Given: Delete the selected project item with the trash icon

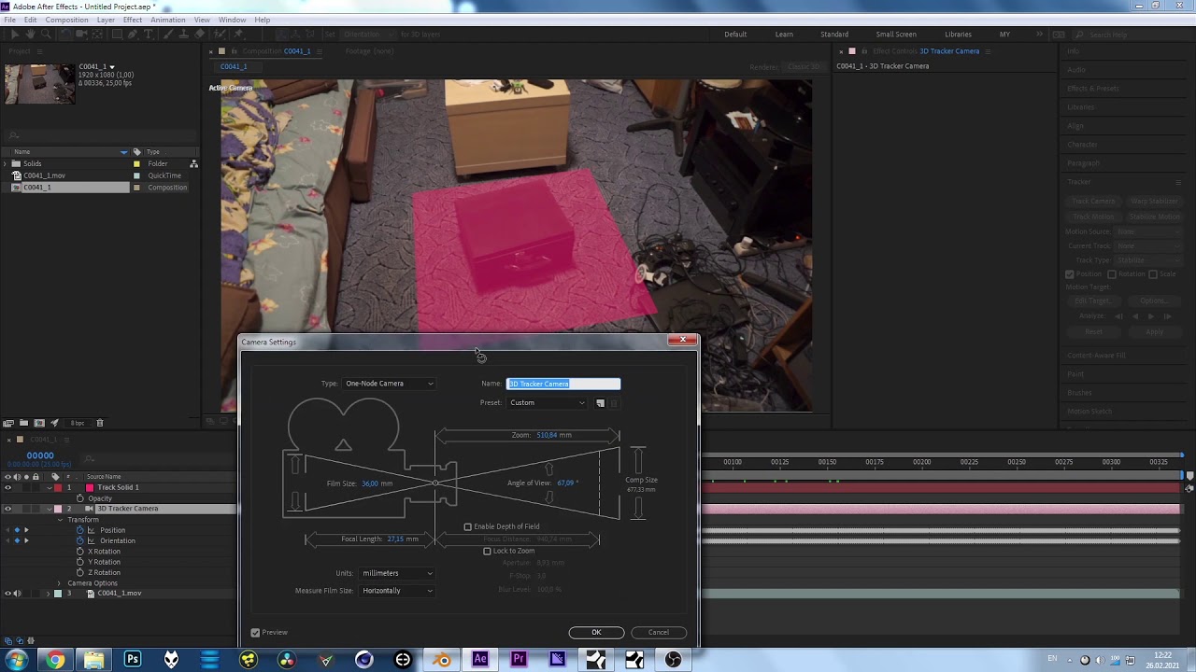Looking at the screenshot, I should (x=100, y=423).
